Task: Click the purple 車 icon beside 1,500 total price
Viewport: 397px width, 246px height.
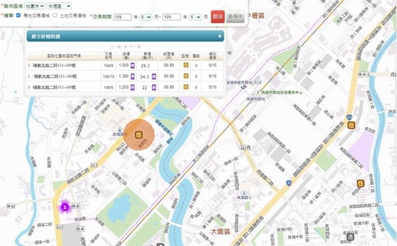Action: (132, 65)
